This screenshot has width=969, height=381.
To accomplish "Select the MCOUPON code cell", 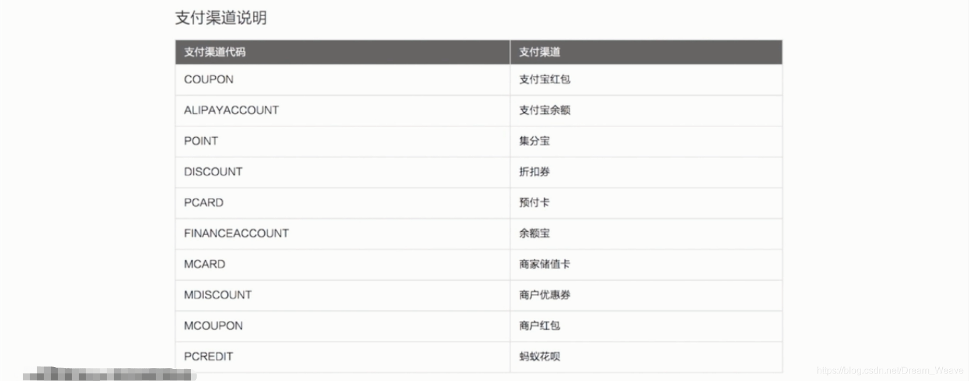I will (213, 326).
